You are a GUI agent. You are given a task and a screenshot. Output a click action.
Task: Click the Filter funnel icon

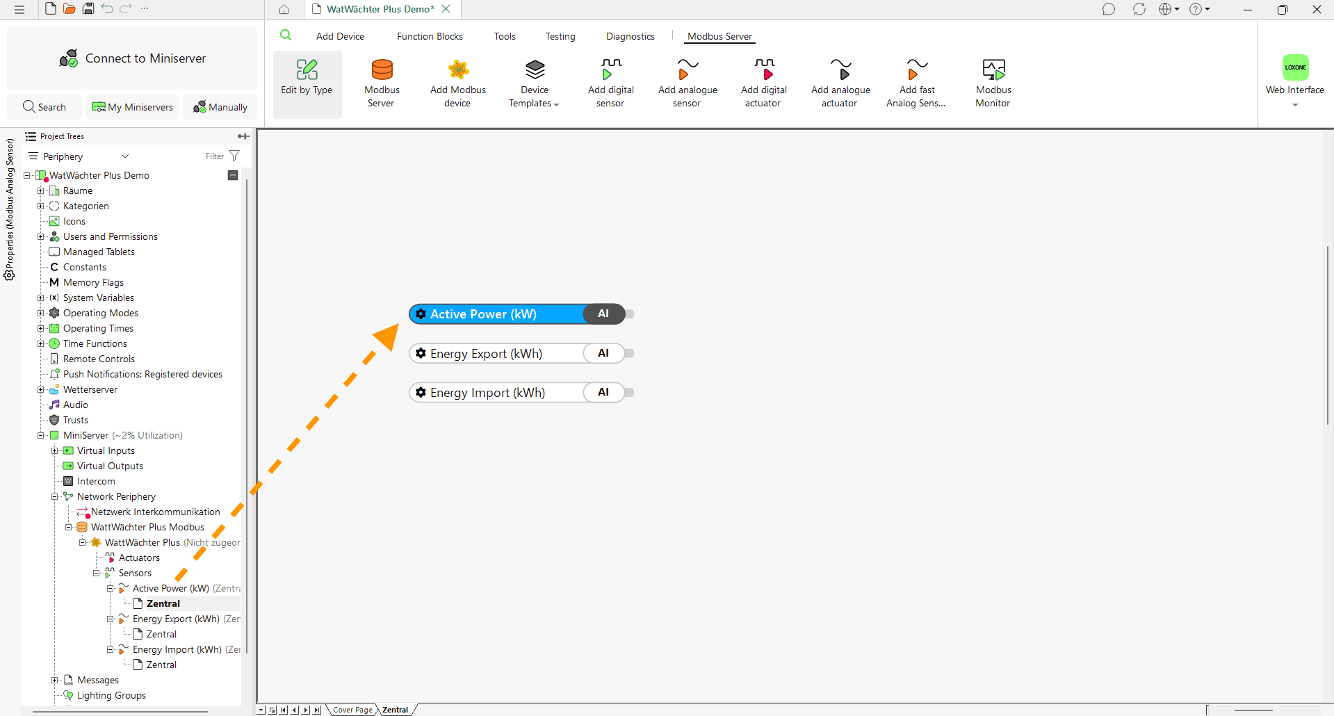click(x=234, y=156)
